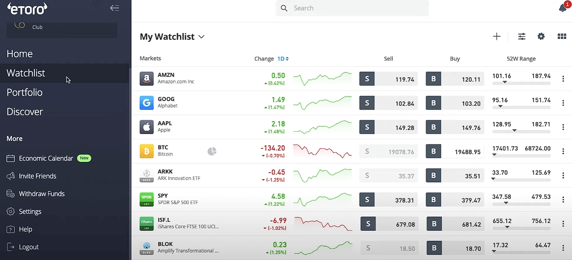Collapse the sidebar with arrow icon
The width and height of the screenshot is (572, 260).
pos(114,8)
